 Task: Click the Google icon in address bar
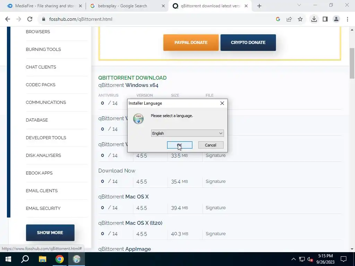[x=278, y=19]
